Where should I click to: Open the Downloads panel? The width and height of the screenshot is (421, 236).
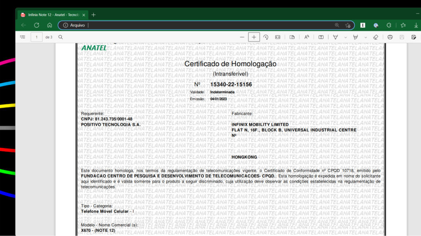(416, 25)
